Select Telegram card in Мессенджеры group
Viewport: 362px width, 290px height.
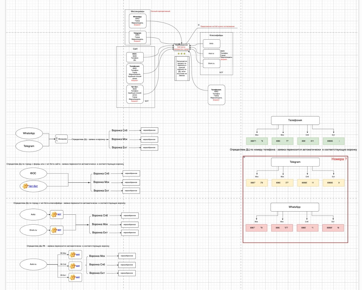pyautogui.click(x=137, y=37)
